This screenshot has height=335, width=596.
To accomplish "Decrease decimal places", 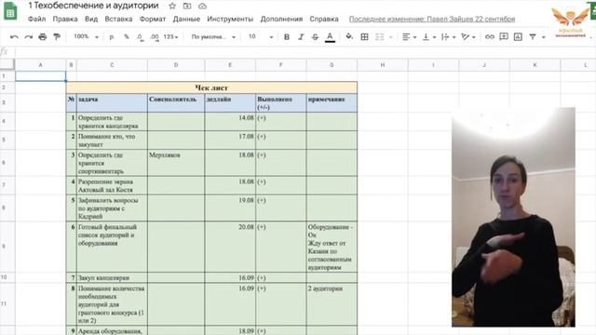I will click(141, 37).
